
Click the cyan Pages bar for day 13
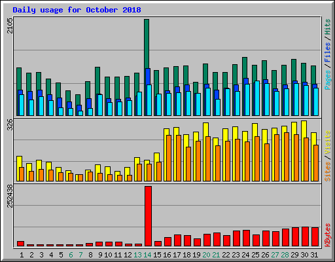pyautogui.click(x=139, y=103)
